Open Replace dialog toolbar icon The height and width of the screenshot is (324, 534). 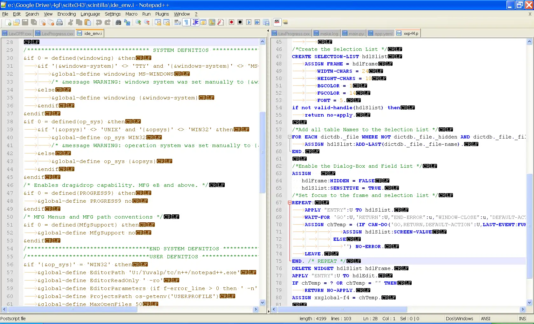tap(127, 22)
